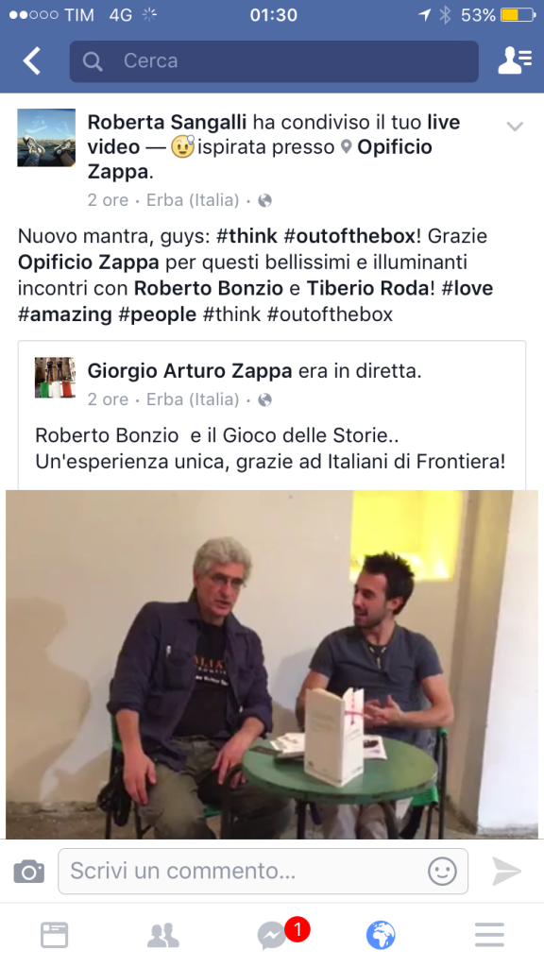
Task: Expand post options chevron beside Roberta Sangalli
Action: tap(515, 127)
